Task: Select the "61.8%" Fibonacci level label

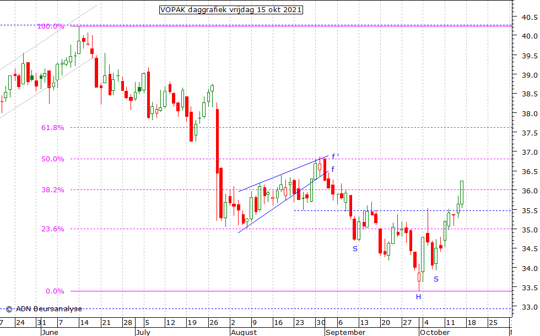Action: pyautogui.click(x=53, y=128)
